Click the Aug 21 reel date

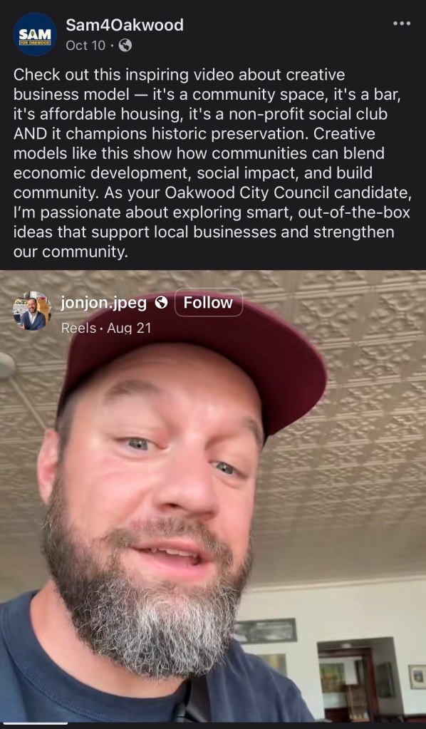tap(129, 329)
